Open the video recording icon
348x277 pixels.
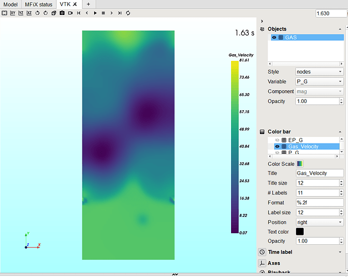click(x=70, y=13)
